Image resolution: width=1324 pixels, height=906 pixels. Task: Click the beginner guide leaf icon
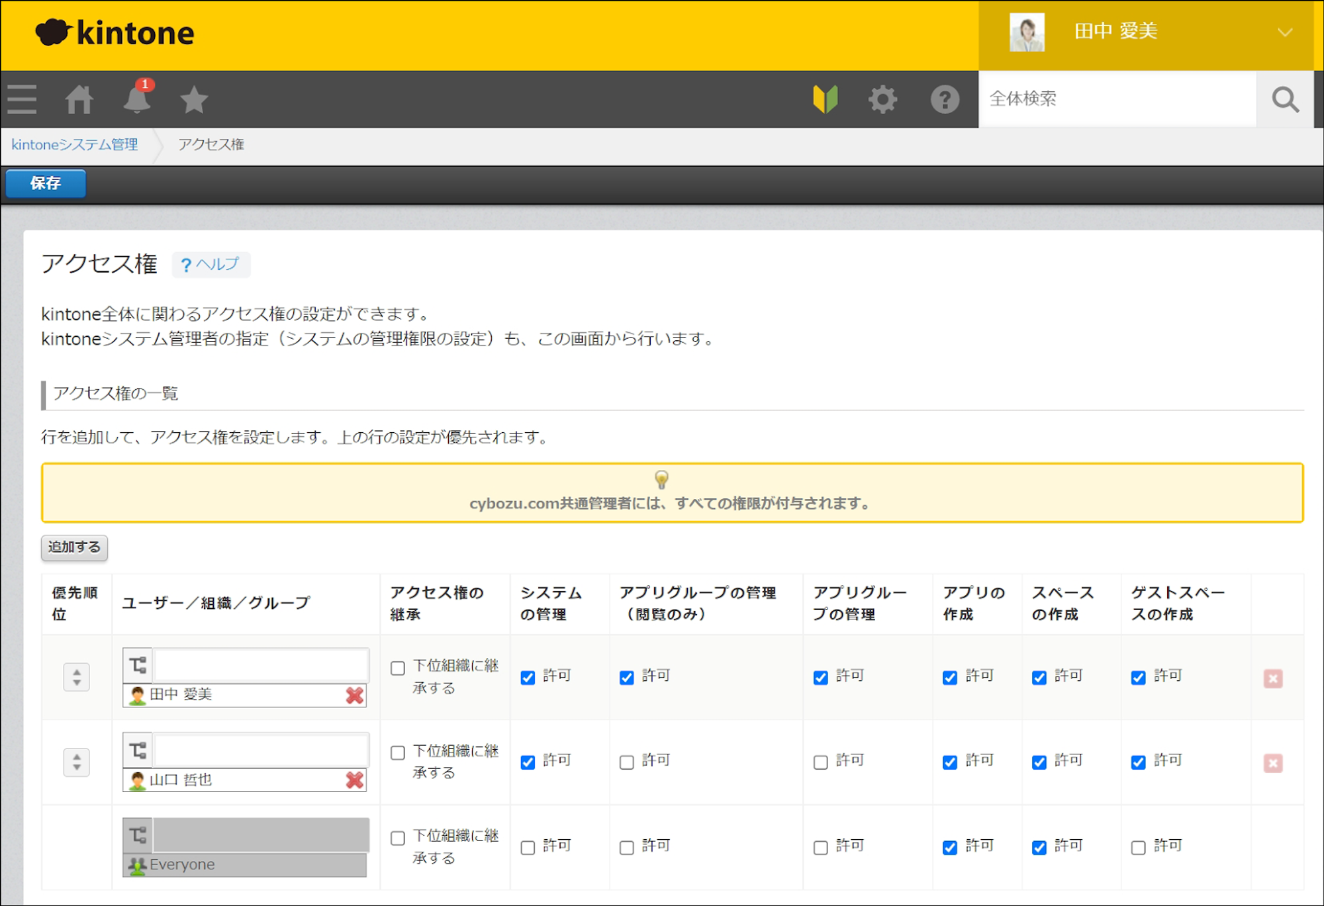click(x=826, y=99)
